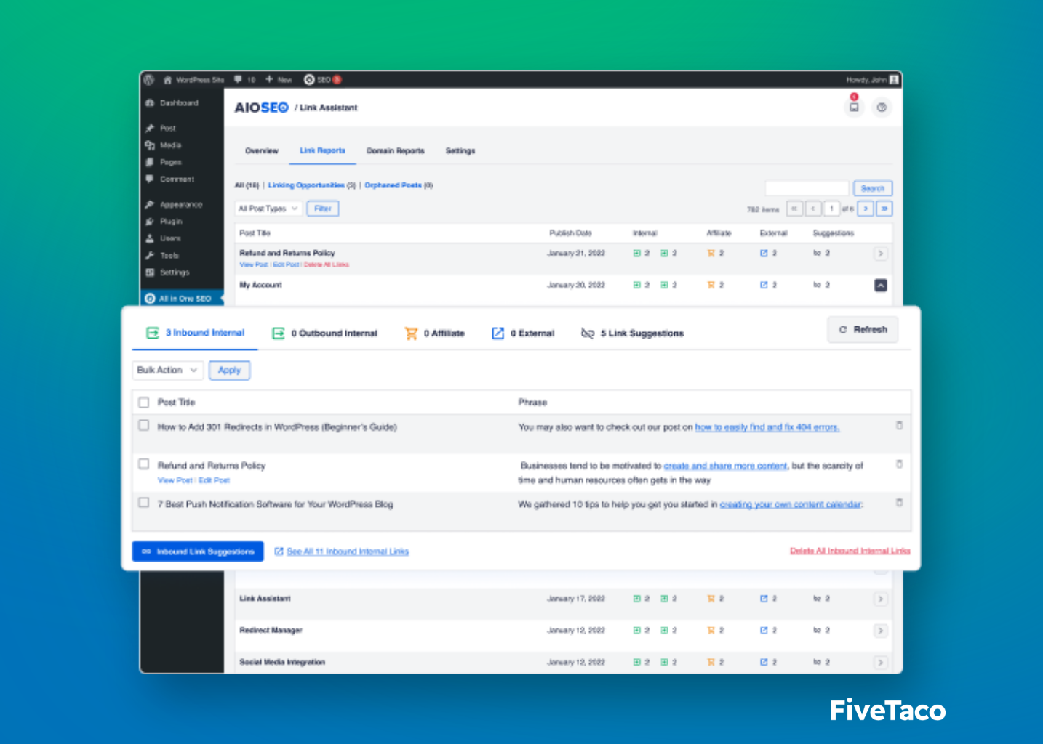Jump to the last page of results
The image size is (1043, 744).
[884, 209]
